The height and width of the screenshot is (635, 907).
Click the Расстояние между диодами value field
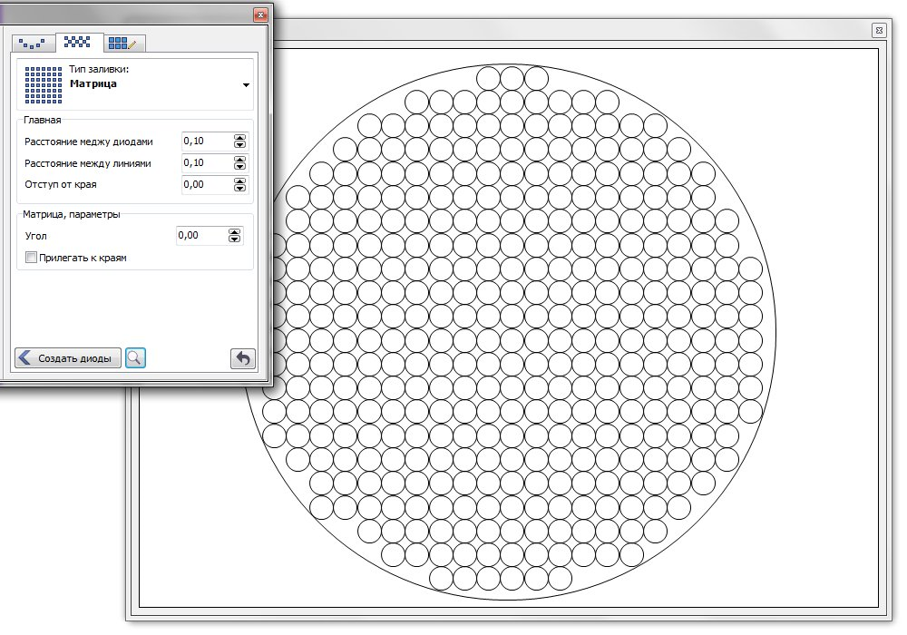pyautogui.click(x=206, y=142)
